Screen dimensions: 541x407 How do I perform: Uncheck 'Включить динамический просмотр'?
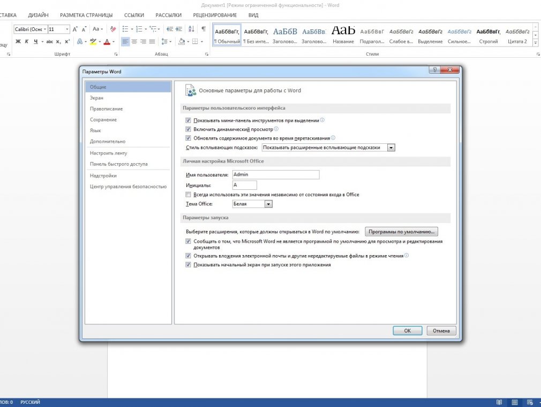[x=188, y=129]
